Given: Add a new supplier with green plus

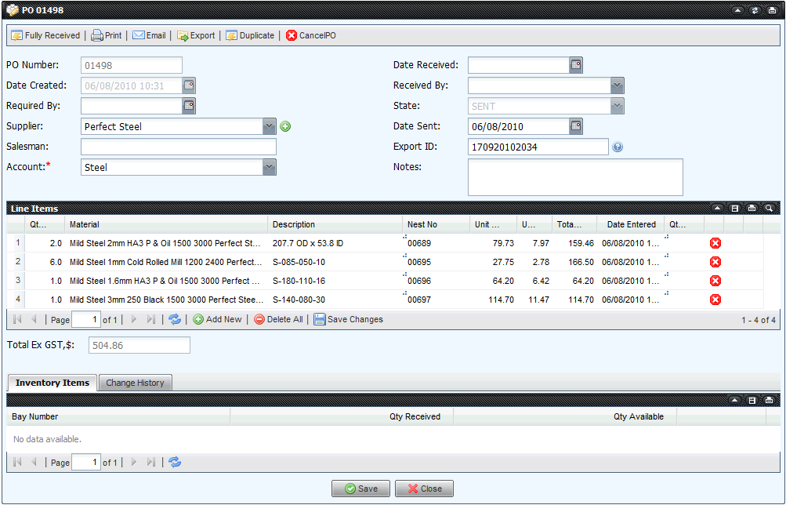Looking at the screenshot, I should click(x=285, y=126).
